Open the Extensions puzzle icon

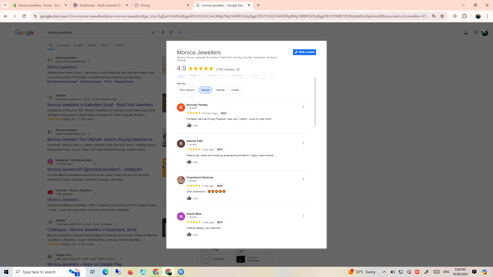click(464, 16)
